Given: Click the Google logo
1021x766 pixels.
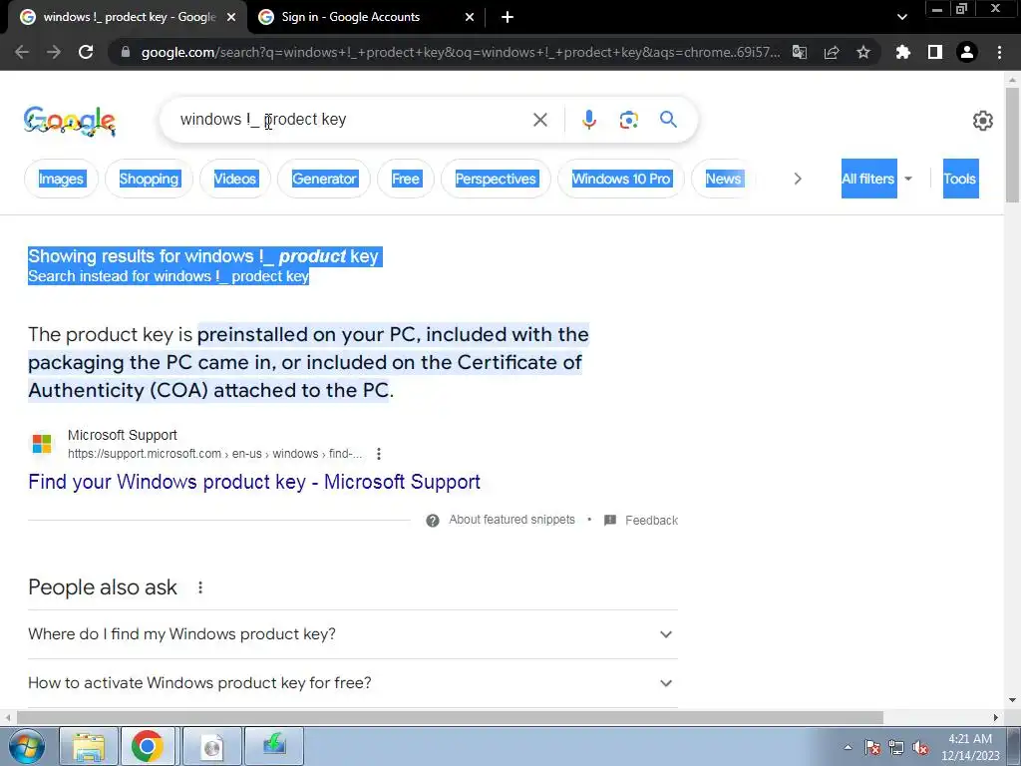Looking at the screenshot, I should [70, 121].
